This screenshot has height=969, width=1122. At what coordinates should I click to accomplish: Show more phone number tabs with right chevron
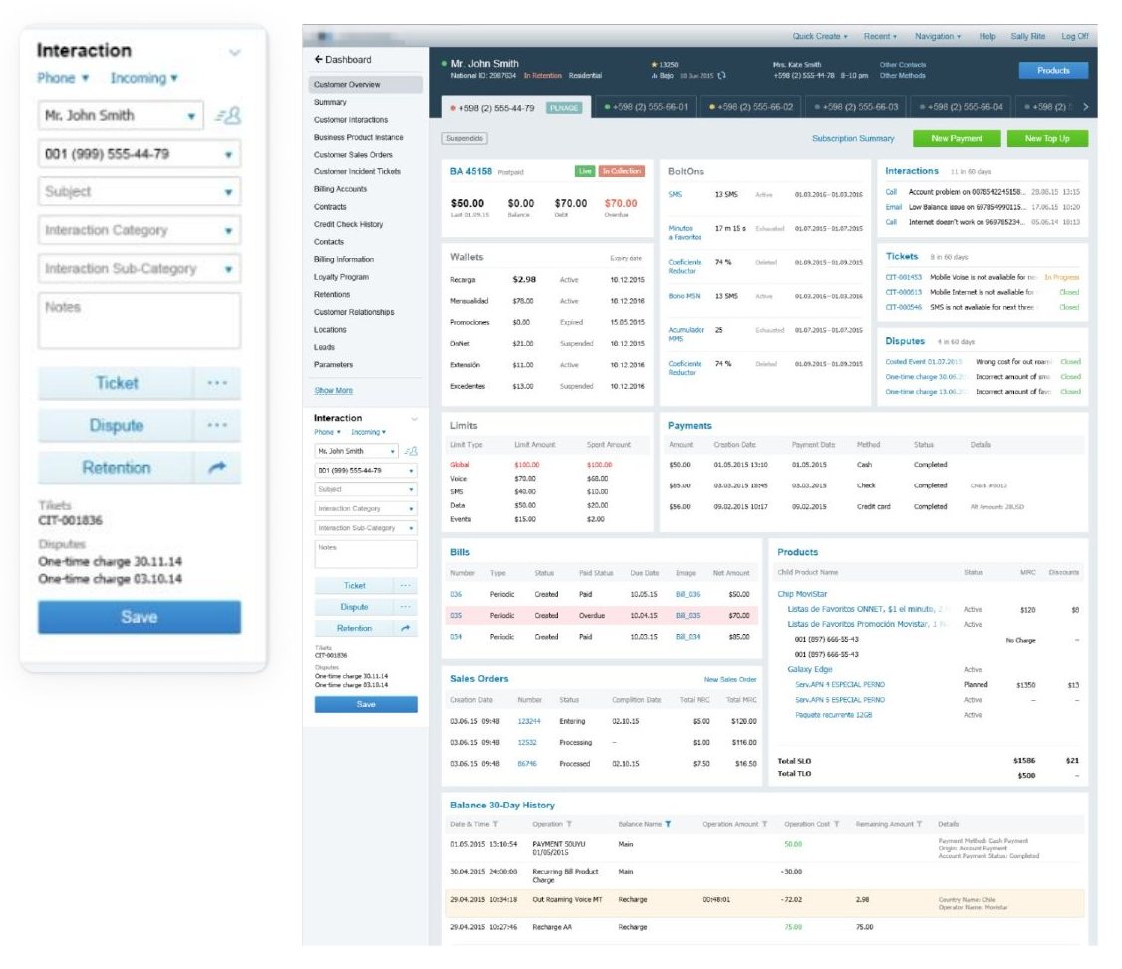[x=1085, y=107]
